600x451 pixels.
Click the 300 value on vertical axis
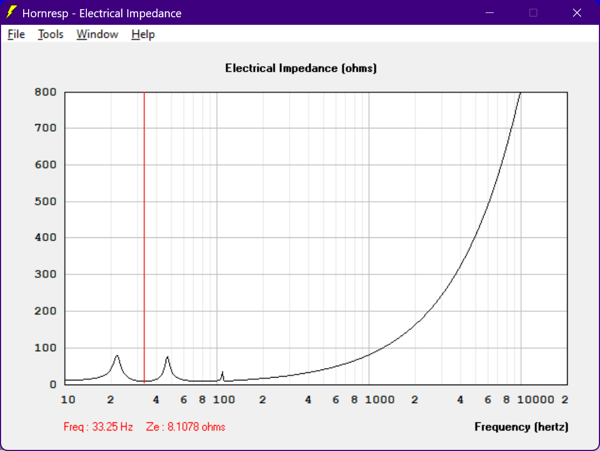pyautogui.click(x=45, y=274)
